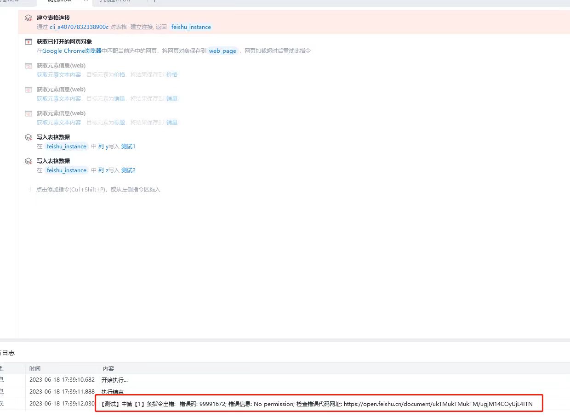Click the 内容 log column header
The width and height of the screenshot is (570, 417).
[108, 368]
